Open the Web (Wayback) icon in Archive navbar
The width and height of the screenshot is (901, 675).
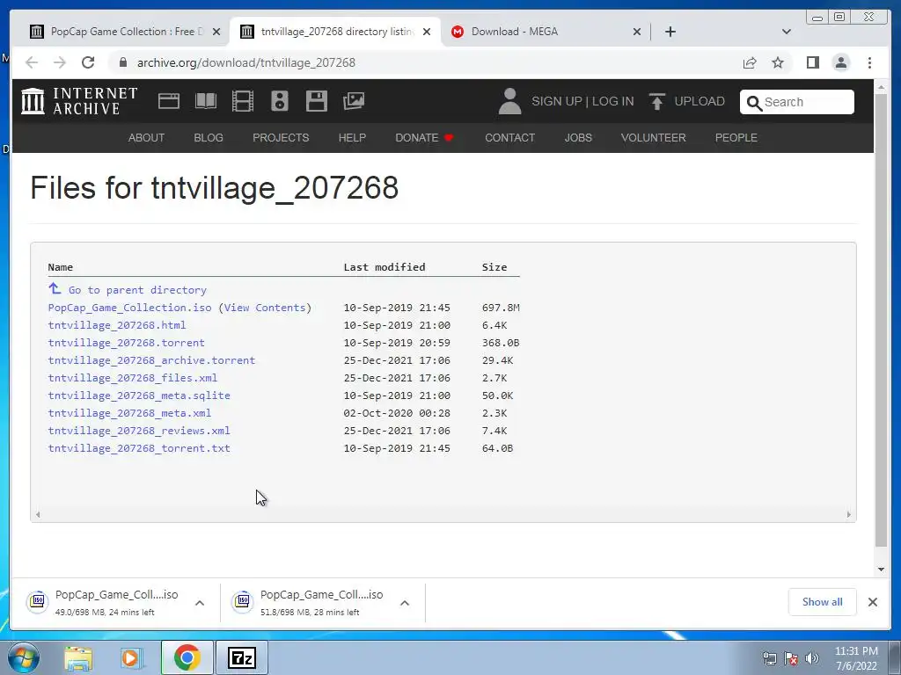click(169, 101)
